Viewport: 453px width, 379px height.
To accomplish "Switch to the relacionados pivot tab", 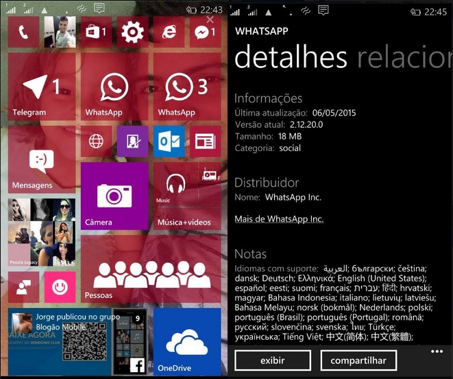I will (404, 59).
